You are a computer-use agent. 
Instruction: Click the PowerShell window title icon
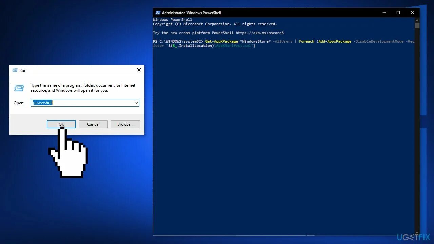tap(158, 13)
